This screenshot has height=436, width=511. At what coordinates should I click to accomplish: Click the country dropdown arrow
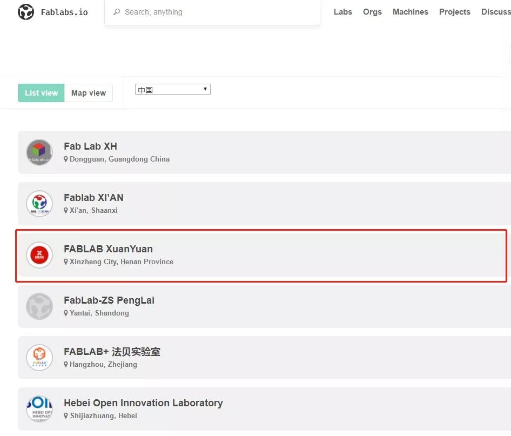[205, 89]
